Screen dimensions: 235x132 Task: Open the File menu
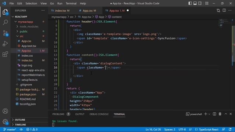tap(11, 3)
